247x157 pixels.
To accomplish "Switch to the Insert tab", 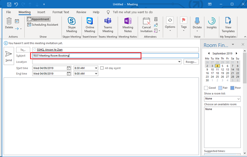I will tap(41, 12).
